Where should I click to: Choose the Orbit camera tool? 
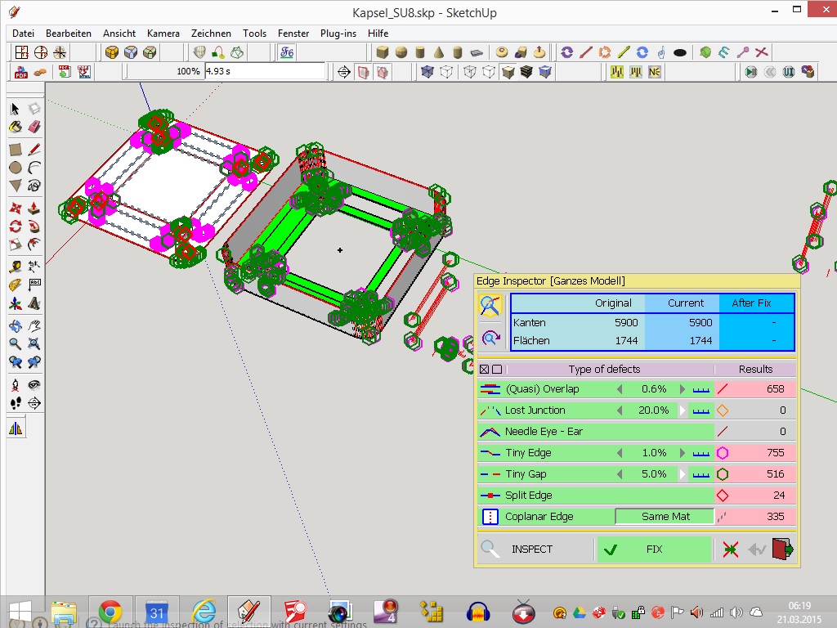[15, 325]
